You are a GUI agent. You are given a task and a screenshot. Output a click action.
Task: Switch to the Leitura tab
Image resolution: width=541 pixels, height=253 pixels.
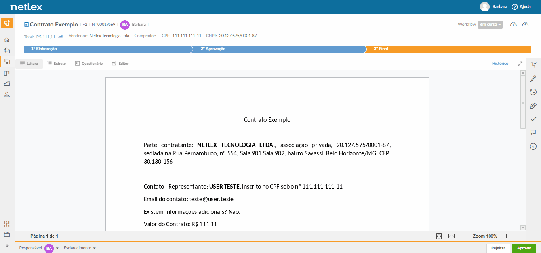pyautogui.click(x=29, y=64)
